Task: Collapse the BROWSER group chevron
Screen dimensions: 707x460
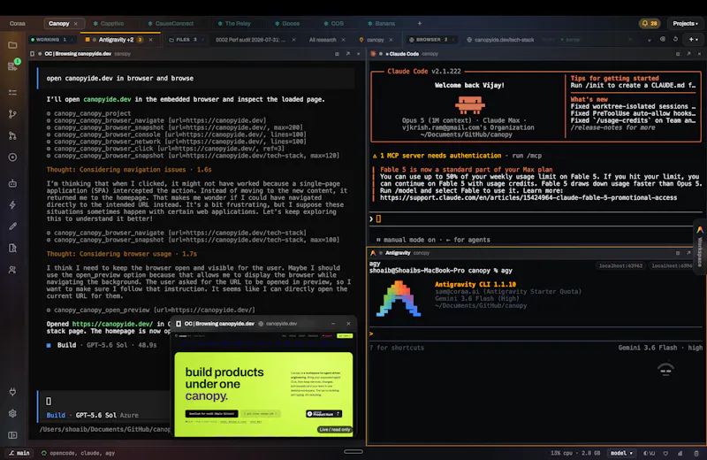Action: 453,40
